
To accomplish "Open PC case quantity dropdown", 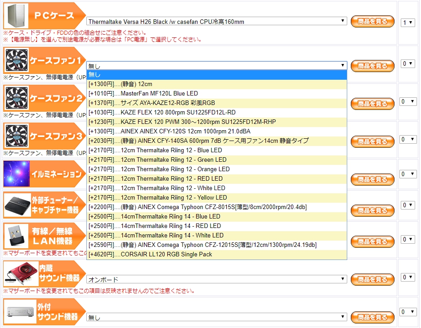I will point(408,23).
